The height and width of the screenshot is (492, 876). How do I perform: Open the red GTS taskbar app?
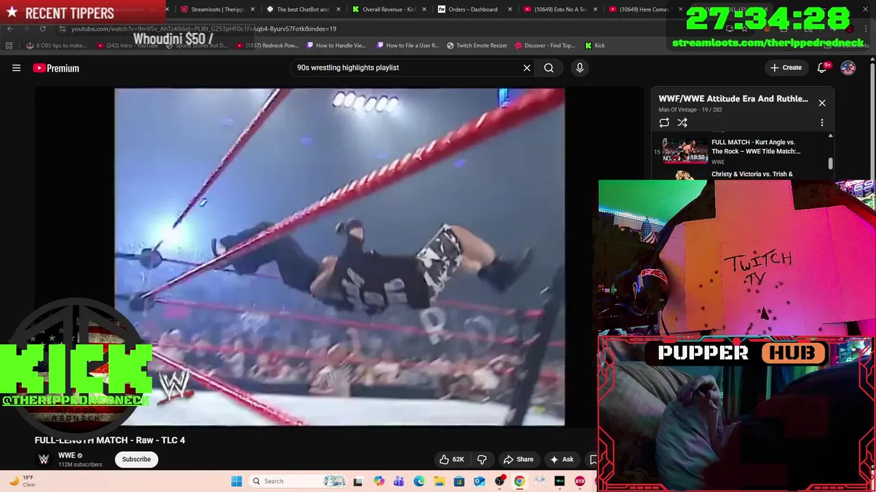pos(580,481)
